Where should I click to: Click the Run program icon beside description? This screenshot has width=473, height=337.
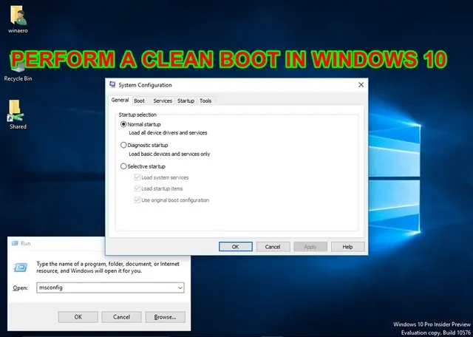coord(21,267)
